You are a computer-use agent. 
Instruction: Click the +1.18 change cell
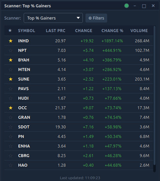click(88, 146)
